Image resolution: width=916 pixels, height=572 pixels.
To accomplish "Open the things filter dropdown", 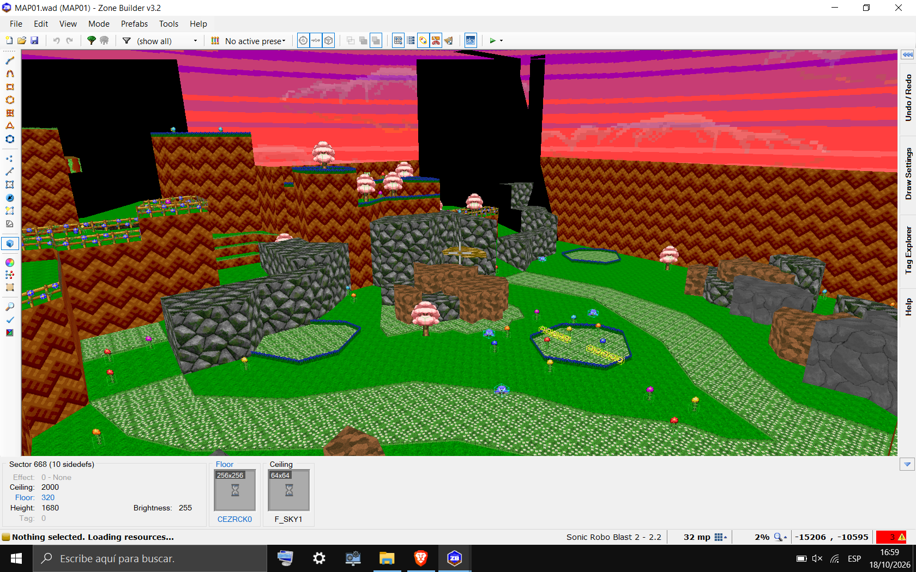I will click(160, 41).
